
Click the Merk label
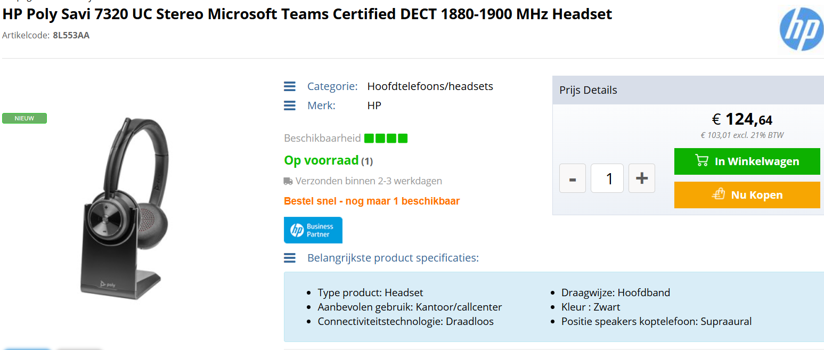tap(321, 105)
